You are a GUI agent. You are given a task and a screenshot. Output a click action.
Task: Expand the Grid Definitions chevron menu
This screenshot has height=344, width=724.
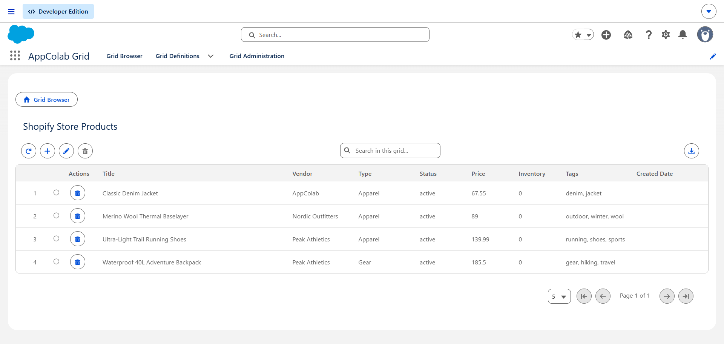point(211,56)
